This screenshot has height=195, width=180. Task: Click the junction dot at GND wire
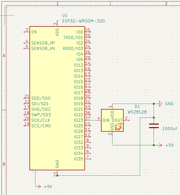(154, 104)
